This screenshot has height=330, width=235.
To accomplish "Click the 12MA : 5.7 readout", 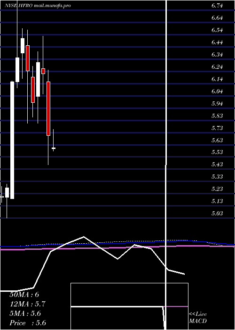I will tap(27, 304).
